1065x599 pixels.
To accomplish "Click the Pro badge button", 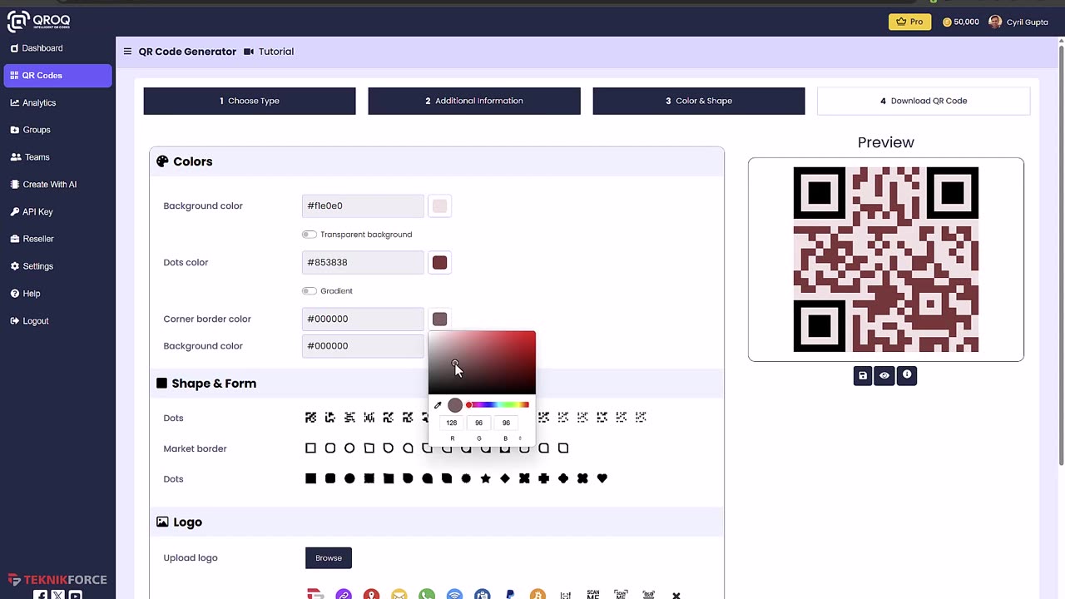I will tap(909, 22).
